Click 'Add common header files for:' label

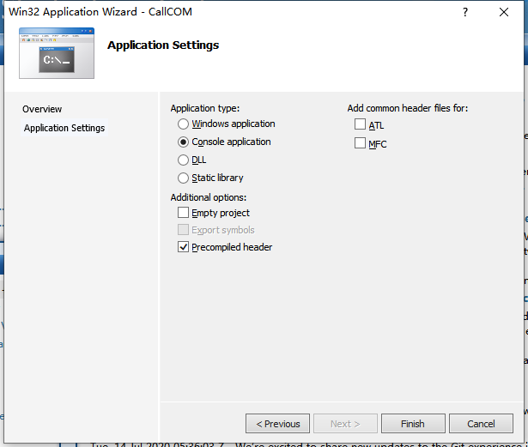coord(408,108)
